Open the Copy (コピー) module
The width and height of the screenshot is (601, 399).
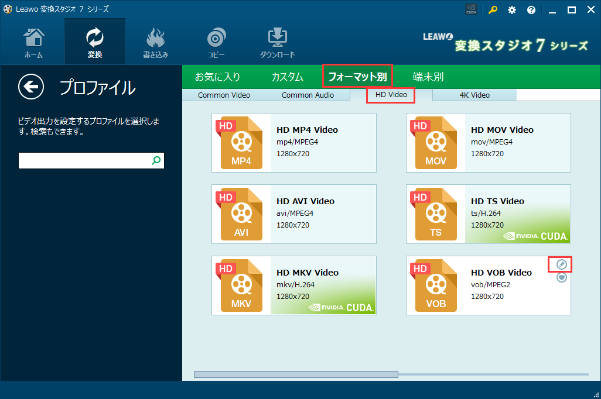click(x=216, y=42)
